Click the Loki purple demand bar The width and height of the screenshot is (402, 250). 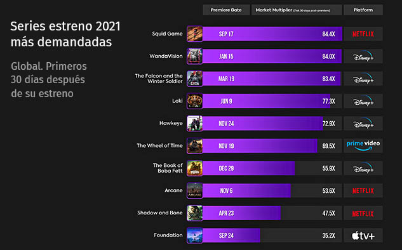(266, 101)
